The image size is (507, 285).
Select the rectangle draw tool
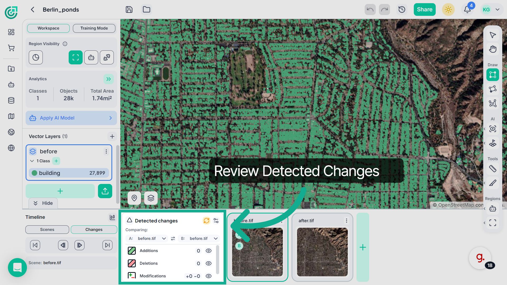click(493, 75)
